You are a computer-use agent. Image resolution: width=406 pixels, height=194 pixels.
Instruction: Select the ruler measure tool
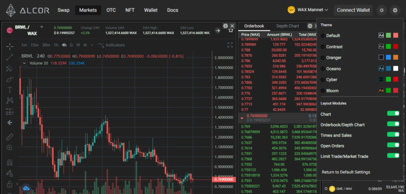(x=10, y=137)
